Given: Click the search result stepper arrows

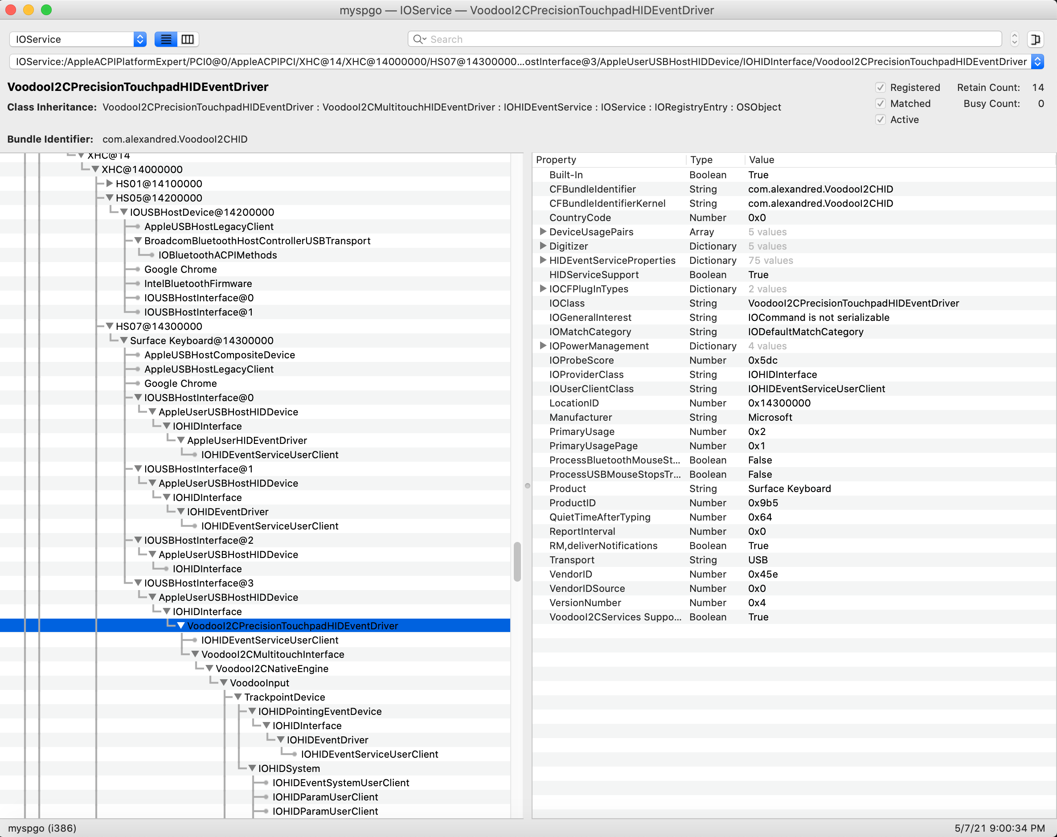Looking at the screenshot, I should click(1014, 39).
